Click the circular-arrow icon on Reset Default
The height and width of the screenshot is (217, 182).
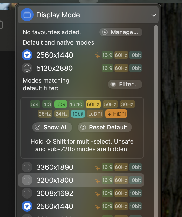click(x=83, y=127)
